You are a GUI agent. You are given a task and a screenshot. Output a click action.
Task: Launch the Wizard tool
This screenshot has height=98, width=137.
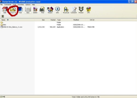[50, 10]
